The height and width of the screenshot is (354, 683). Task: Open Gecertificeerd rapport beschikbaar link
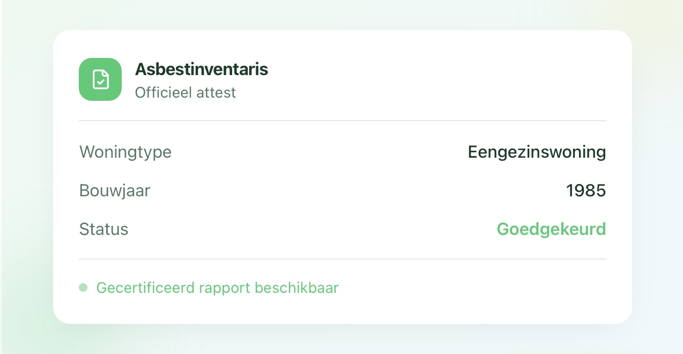217,288
